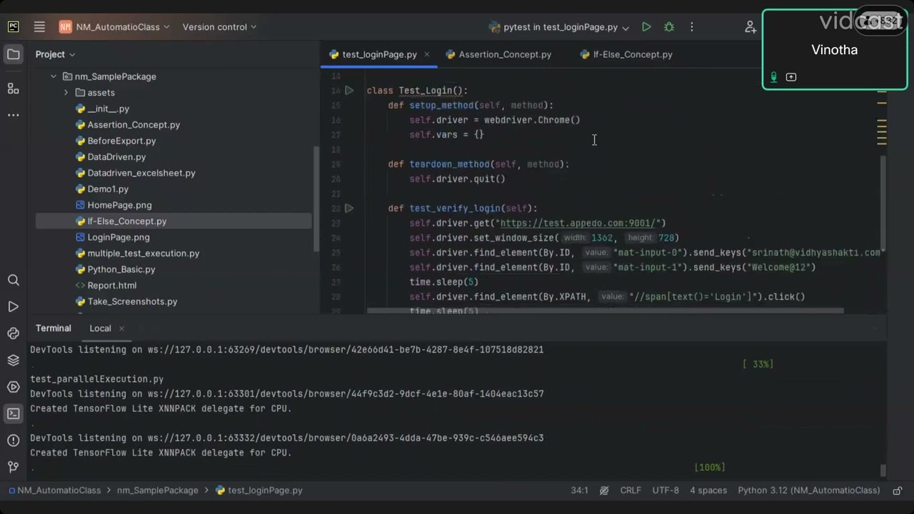Switch to the If-Else_Concept.py editor tab

pos(626,54)
